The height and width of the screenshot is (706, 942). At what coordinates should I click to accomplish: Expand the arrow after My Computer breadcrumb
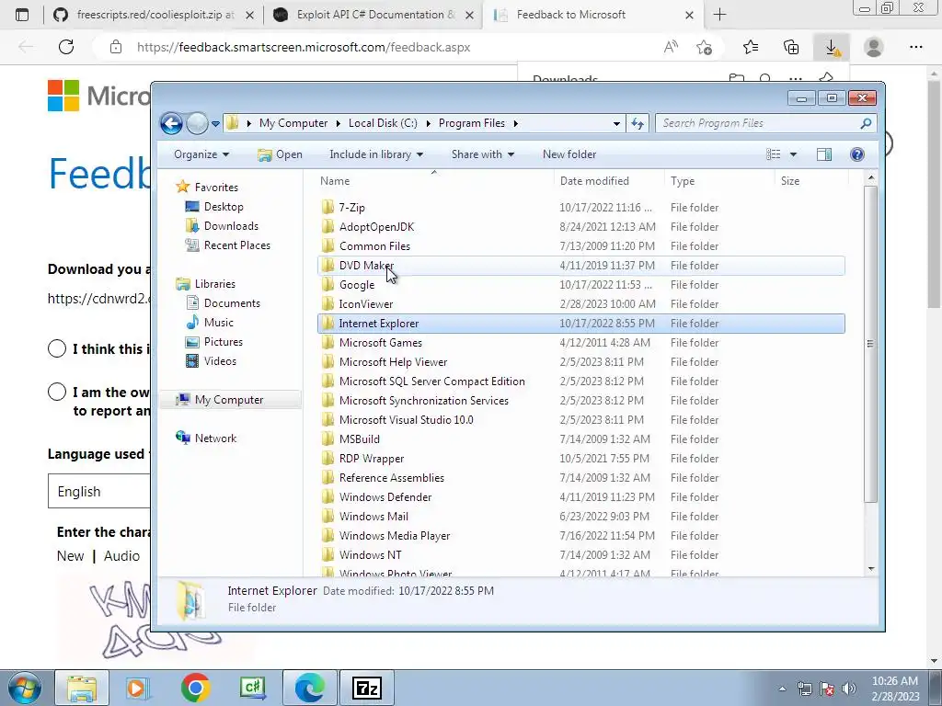click(339, 124)
